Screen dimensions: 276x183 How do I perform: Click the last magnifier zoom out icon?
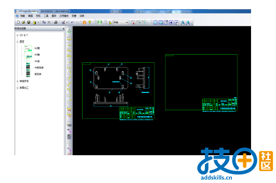pos(188,23)
